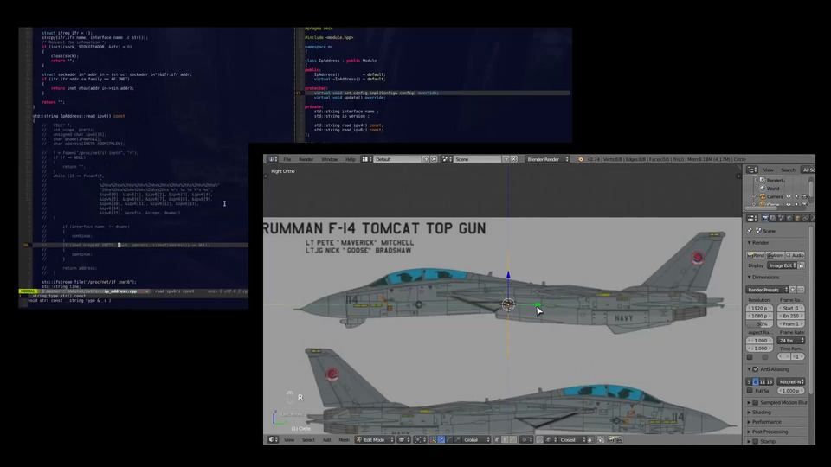
Task: Open the Closest snap target dropdown
Action: (572, 439)
